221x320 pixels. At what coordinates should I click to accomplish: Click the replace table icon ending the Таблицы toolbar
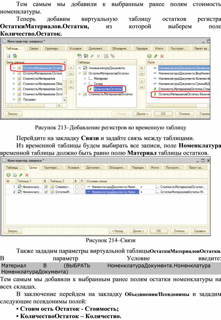click(112, 56)
